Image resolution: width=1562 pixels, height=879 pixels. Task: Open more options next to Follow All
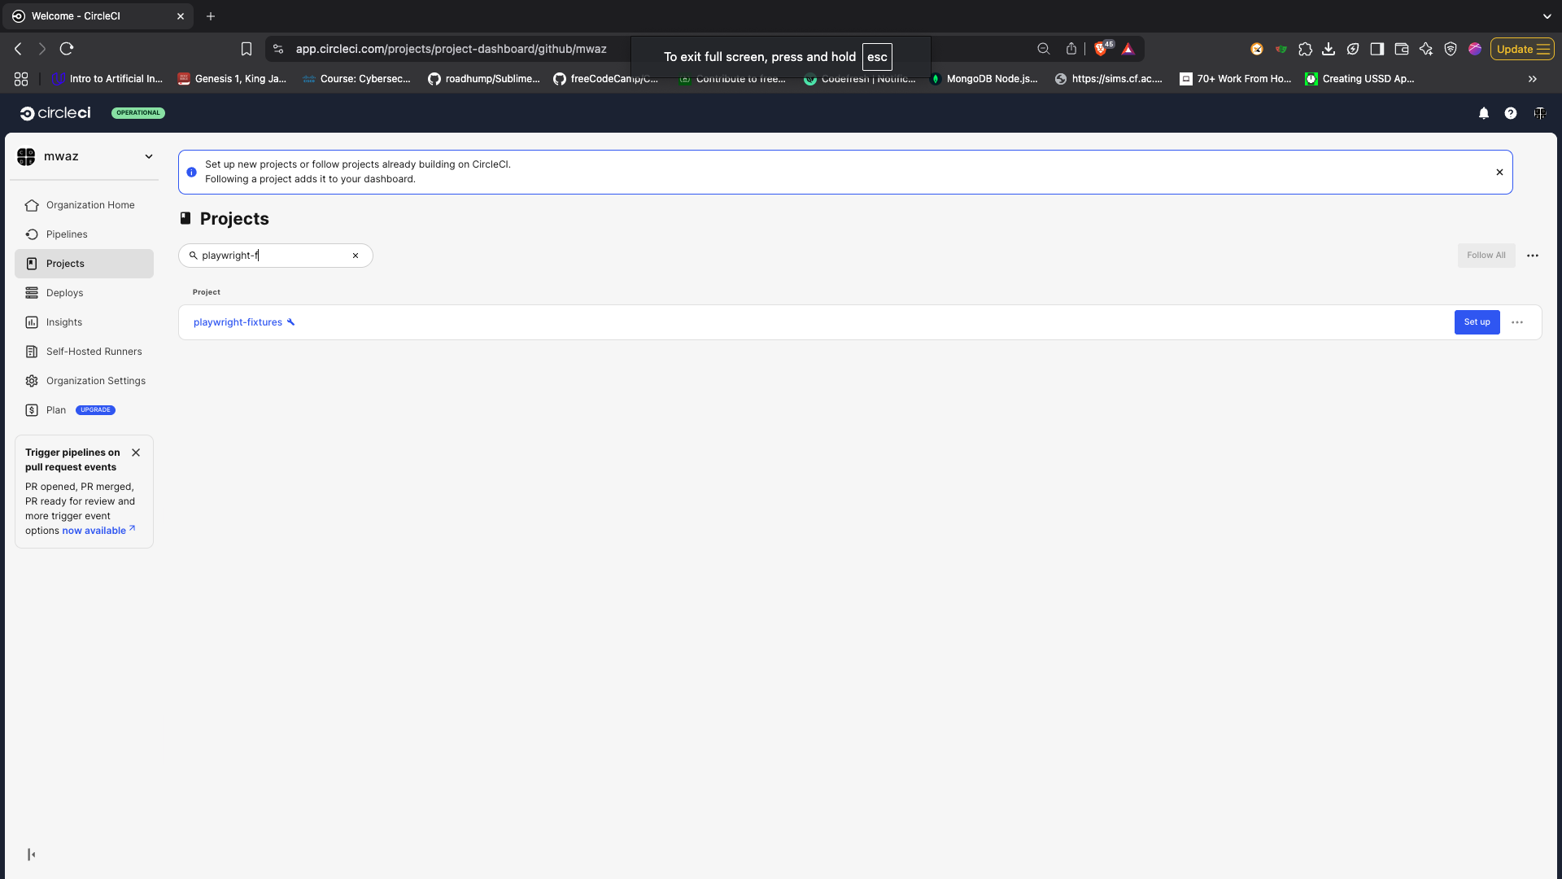coord(1532,256)
